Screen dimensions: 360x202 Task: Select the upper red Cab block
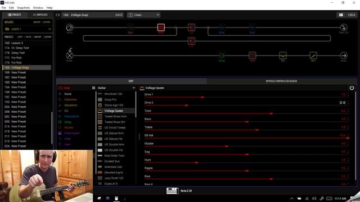(x=191, y=27)
